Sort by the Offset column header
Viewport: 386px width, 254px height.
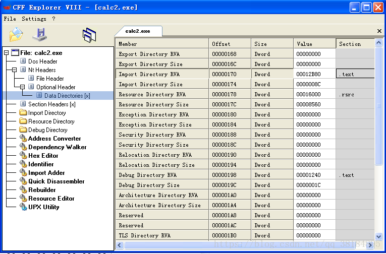point(230,44)
